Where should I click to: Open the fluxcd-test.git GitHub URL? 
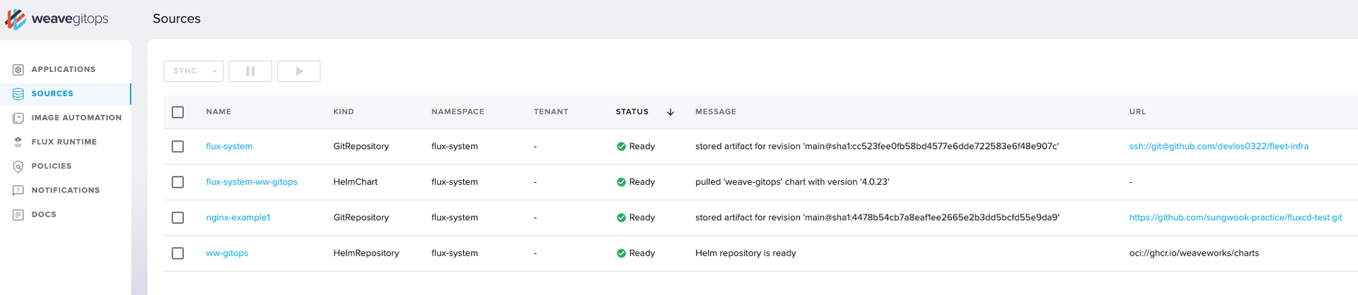click(1235, 217)
